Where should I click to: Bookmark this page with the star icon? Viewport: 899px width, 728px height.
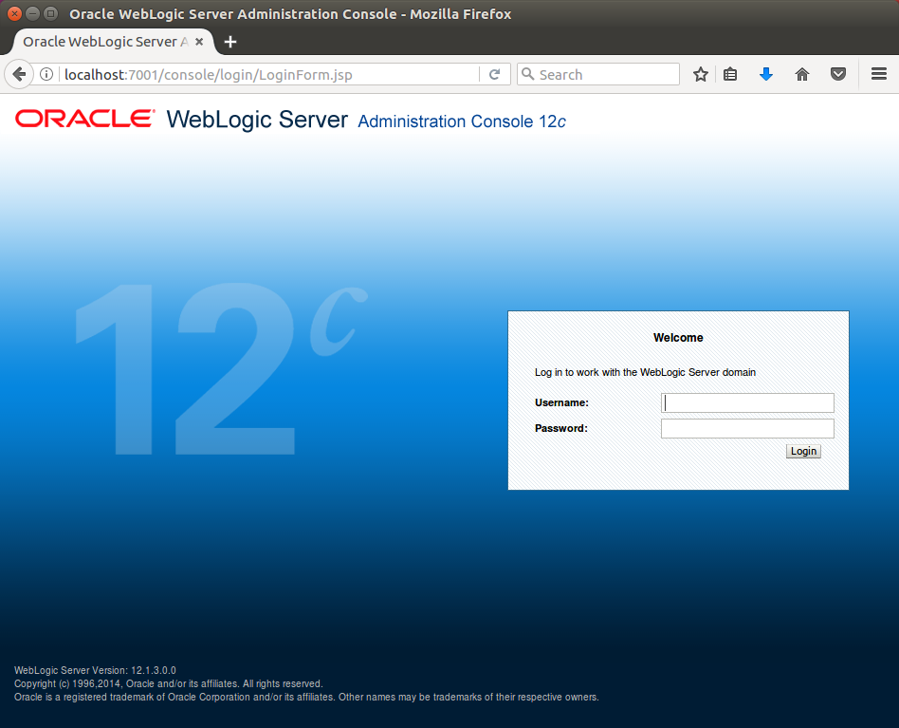tap(700, 75)
